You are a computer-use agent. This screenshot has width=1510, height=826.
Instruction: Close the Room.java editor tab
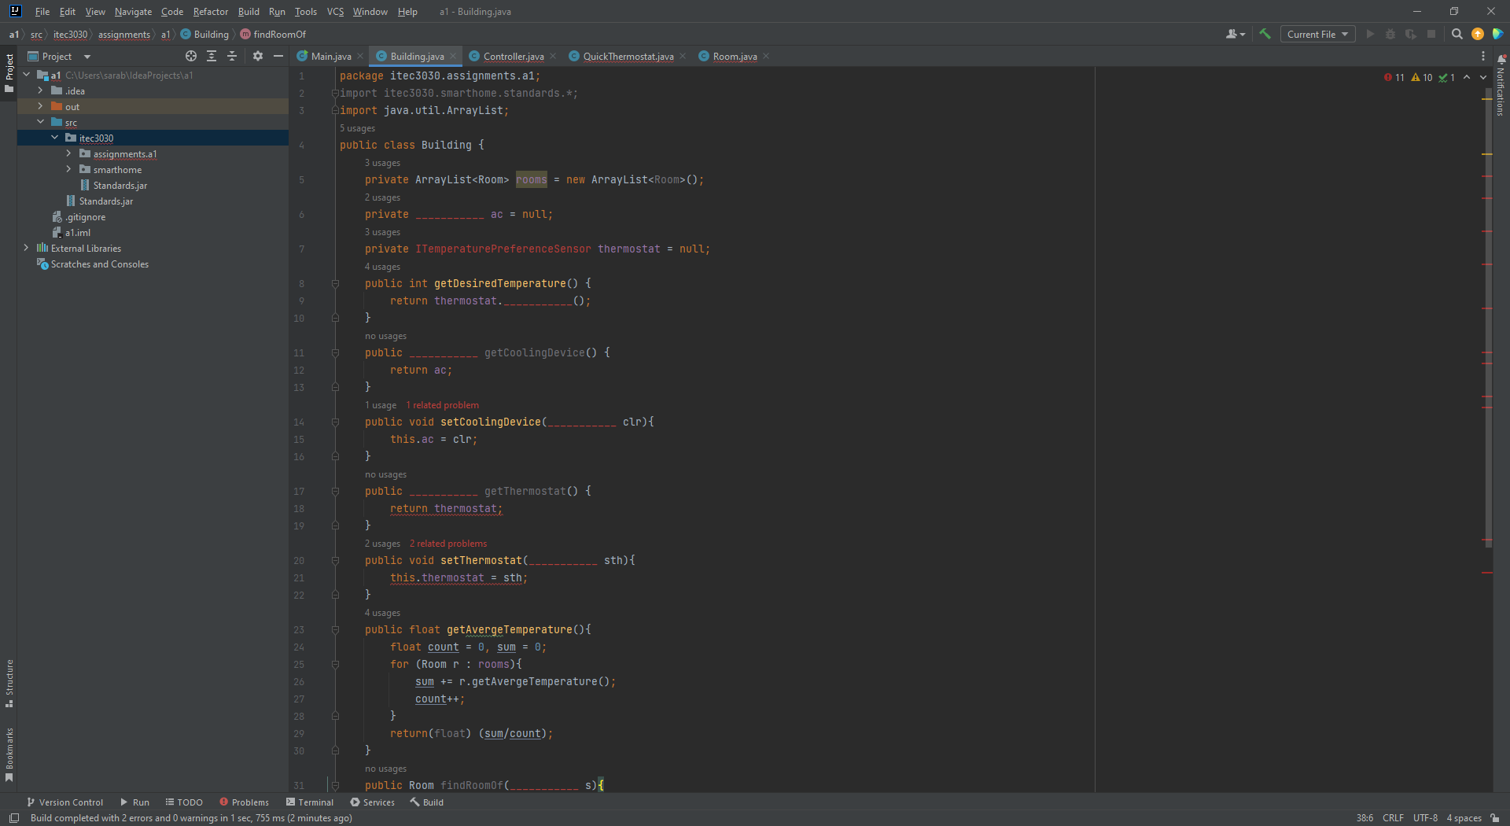pos(766,56)
